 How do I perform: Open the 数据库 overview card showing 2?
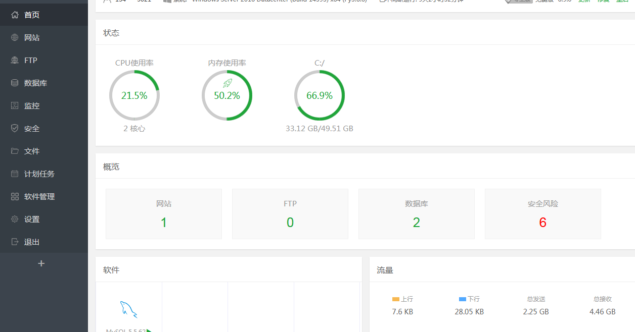417,214
